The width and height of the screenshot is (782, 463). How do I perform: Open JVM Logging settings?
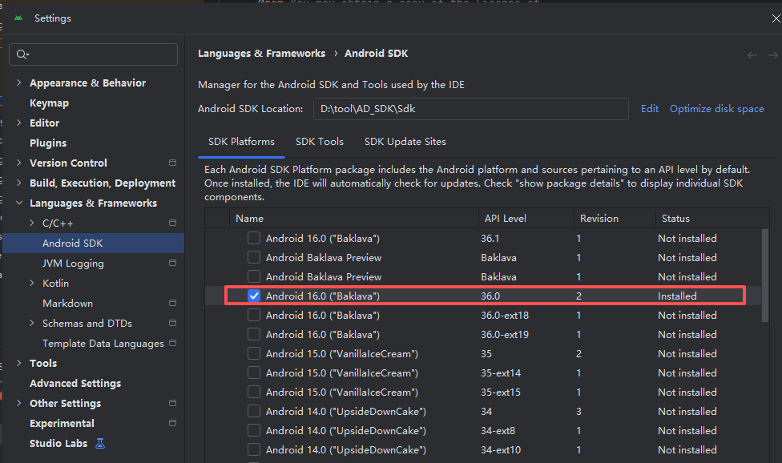coord(74,264)
